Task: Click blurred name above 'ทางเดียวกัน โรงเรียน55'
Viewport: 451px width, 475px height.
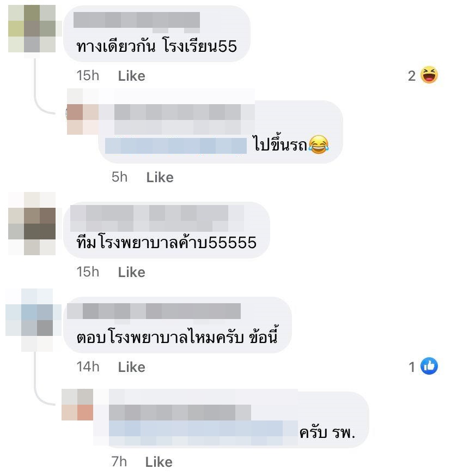Action: (x=137, y=20)
